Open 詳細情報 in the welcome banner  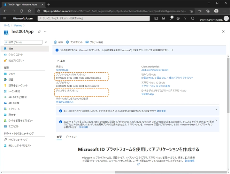161,111
